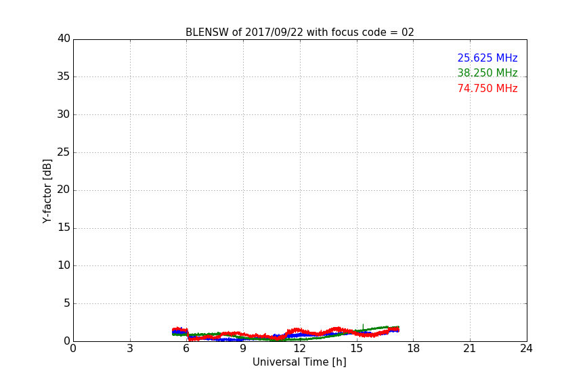585x390 pixels.
Task: Click the y-axis tick label '10'
Action: (64, 265)
